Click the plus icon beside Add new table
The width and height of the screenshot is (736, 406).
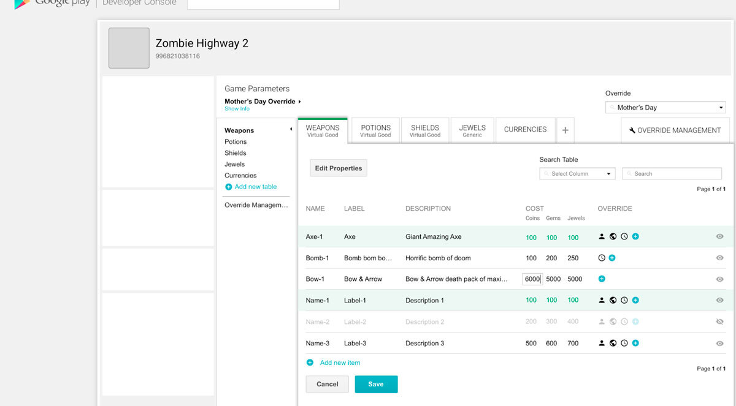229,187
